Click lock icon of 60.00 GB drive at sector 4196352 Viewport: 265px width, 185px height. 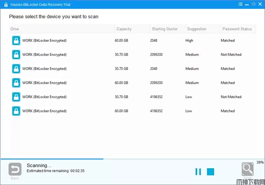click(x=16, y=111)
